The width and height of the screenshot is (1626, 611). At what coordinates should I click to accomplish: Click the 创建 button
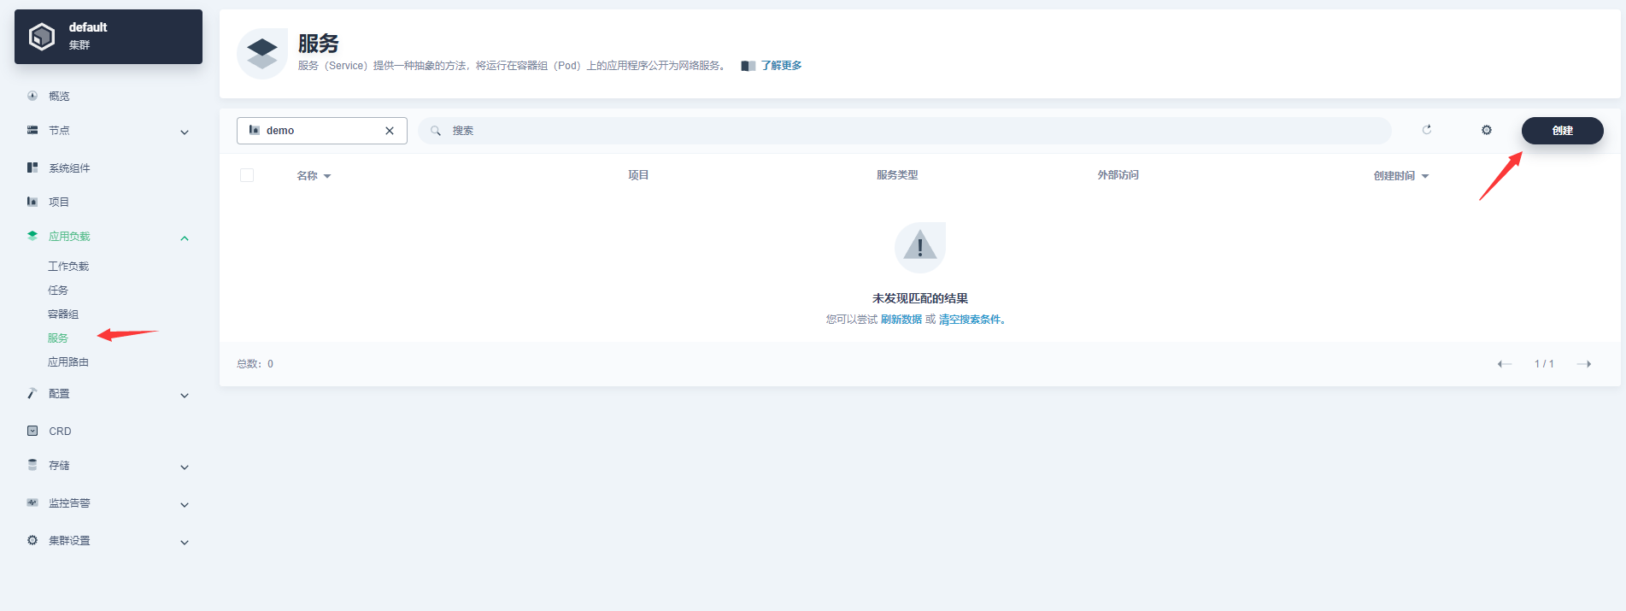tap(1562, 131)
